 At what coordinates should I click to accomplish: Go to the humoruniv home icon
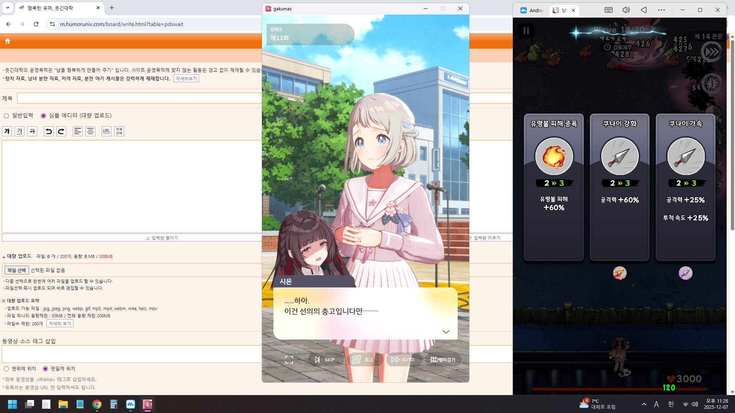pyautogui.click(x=8, y=41)
